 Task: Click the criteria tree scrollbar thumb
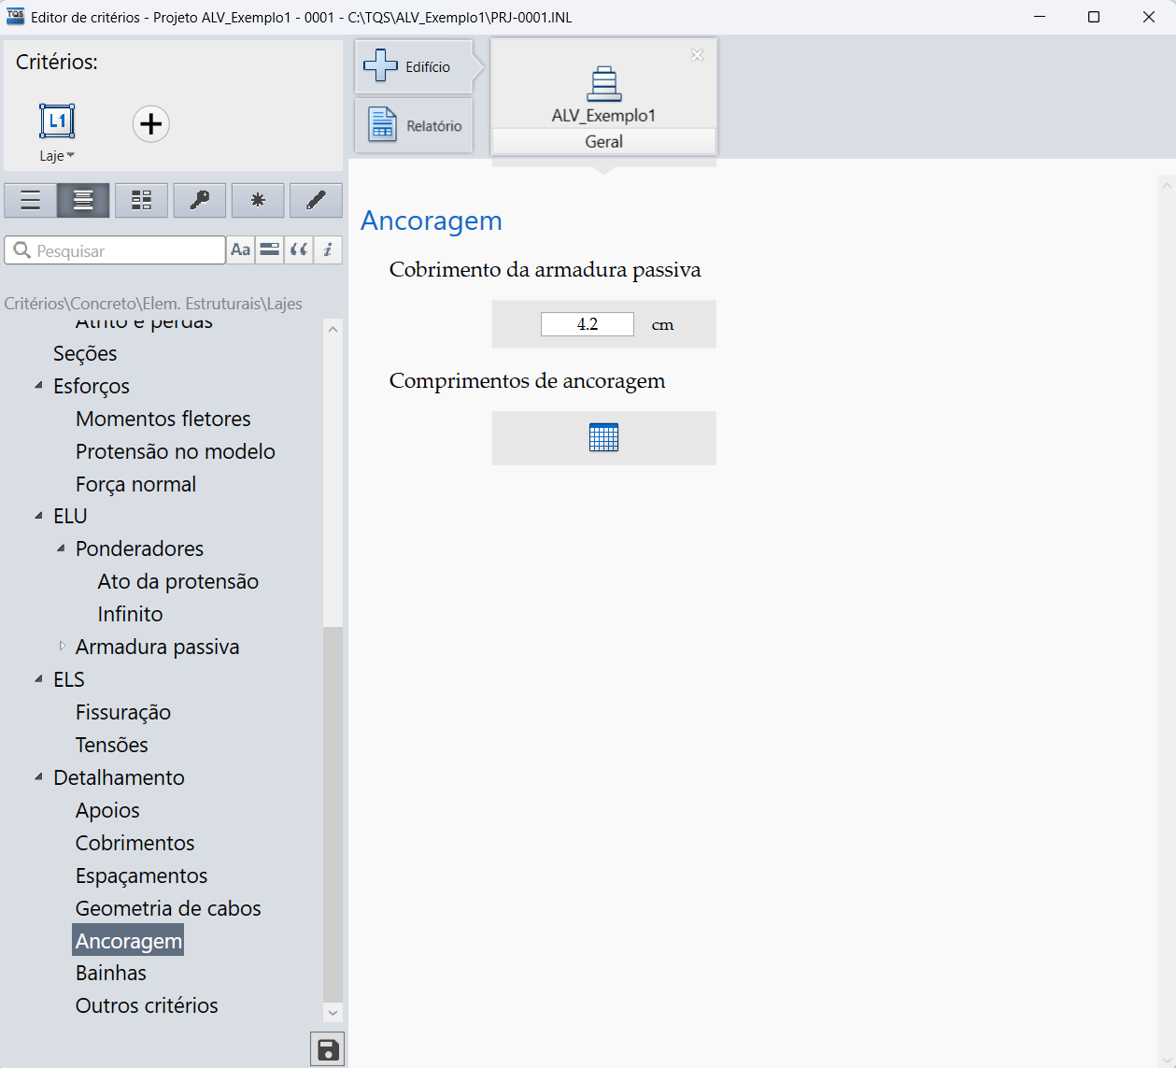[333, 813]
